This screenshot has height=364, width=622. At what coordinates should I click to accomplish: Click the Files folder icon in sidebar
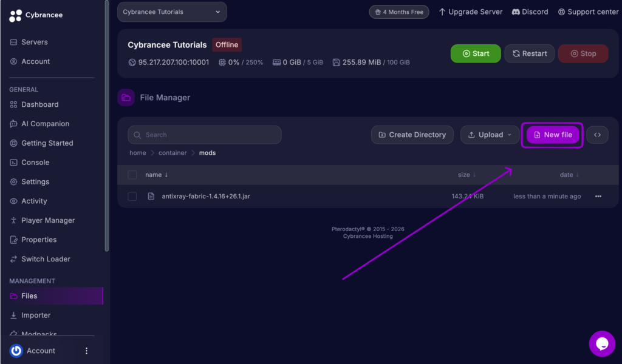(x=13, y=296)
